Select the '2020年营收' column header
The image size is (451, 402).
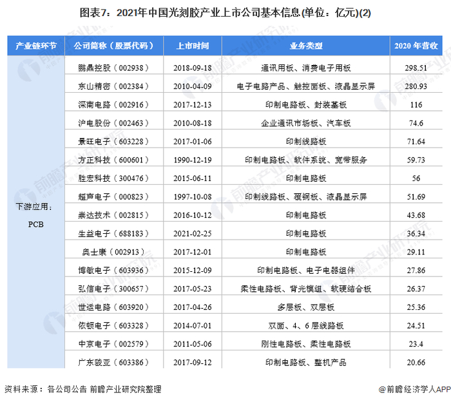coord(416,46)
